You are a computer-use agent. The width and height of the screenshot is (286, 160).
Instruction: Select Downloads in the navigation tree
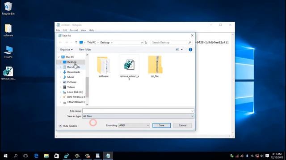point(73,72)
